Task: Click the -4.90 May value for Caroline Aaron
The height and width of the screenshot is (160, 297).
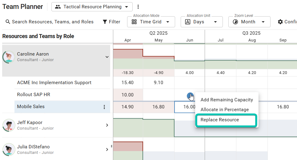Action: (159, 73)
